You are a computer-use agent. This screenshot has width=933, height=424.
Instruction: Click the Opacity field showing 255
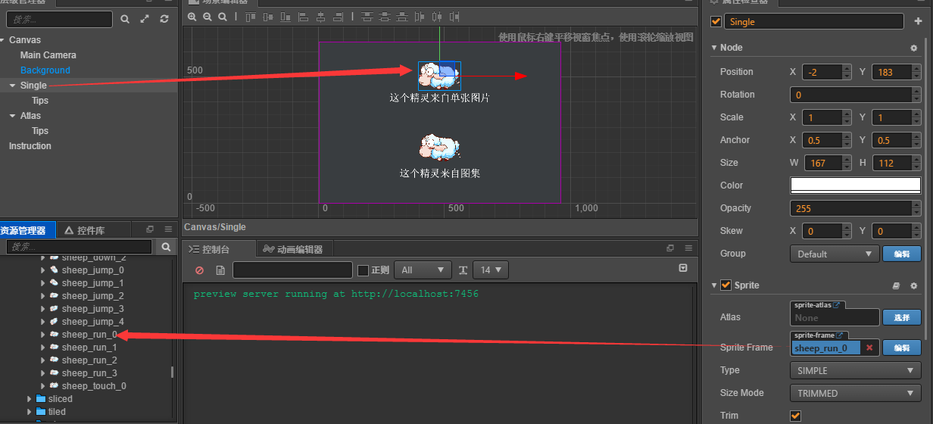point(855,208)
